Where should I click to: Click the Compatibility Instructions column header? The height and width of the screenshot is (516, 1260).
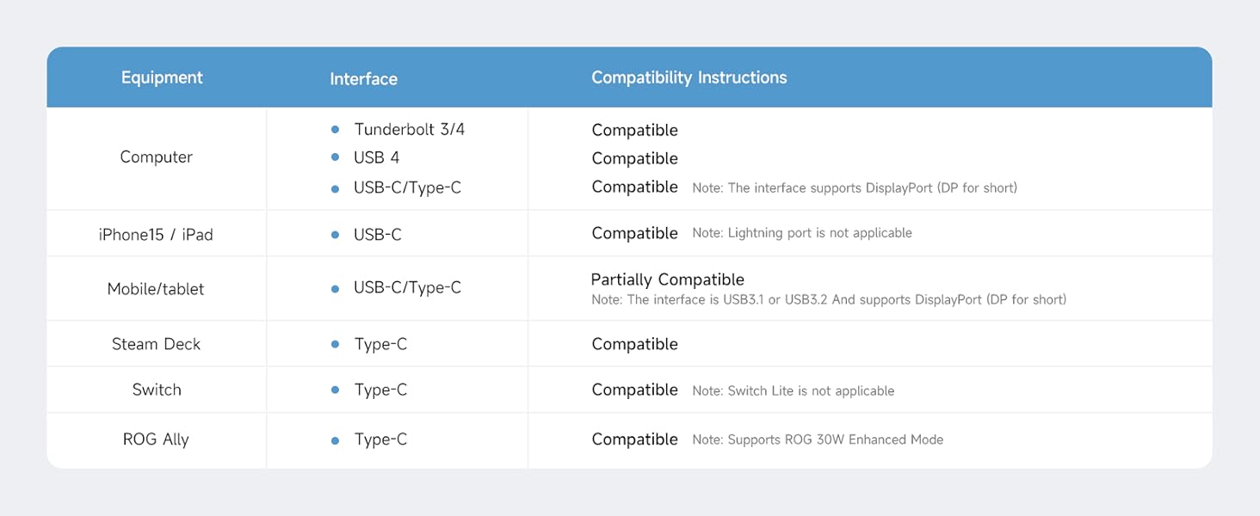(689, 77)
